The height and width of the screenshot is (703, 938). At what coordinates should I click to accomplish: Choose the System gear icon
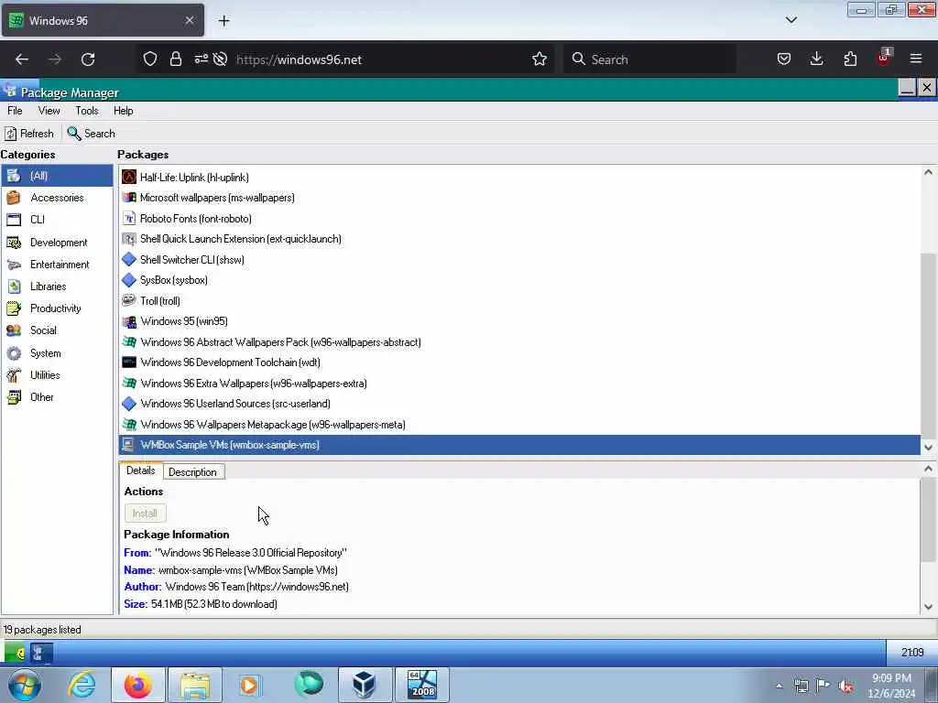14,354
